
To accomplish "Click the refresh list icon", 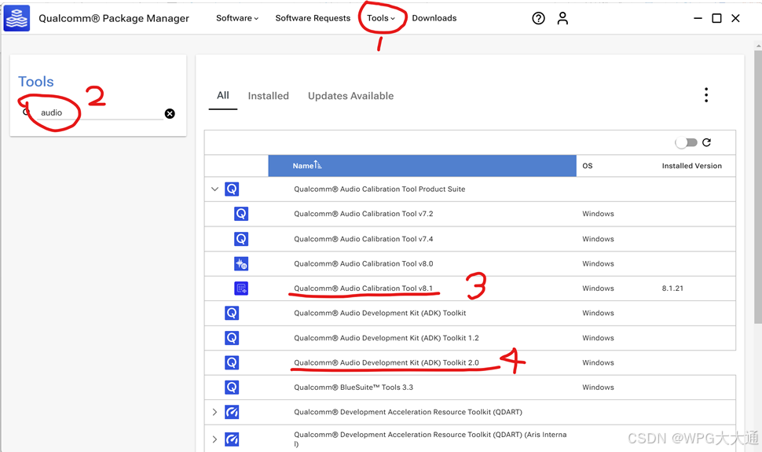I will (706, 142).
